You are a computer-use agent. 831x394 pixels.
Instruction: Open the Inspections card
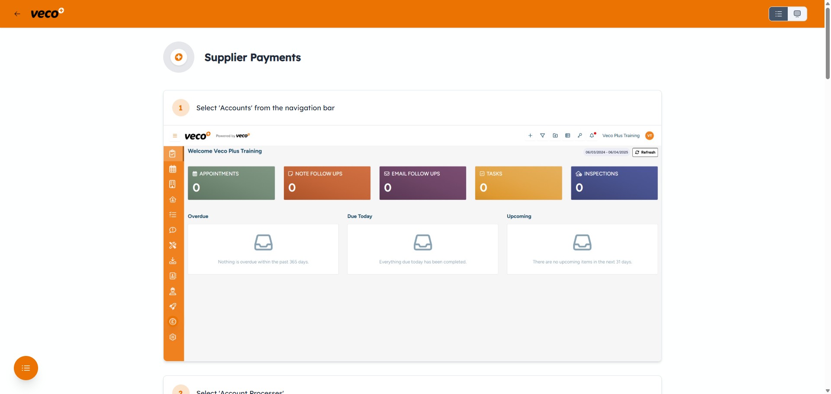click(614, 183)
